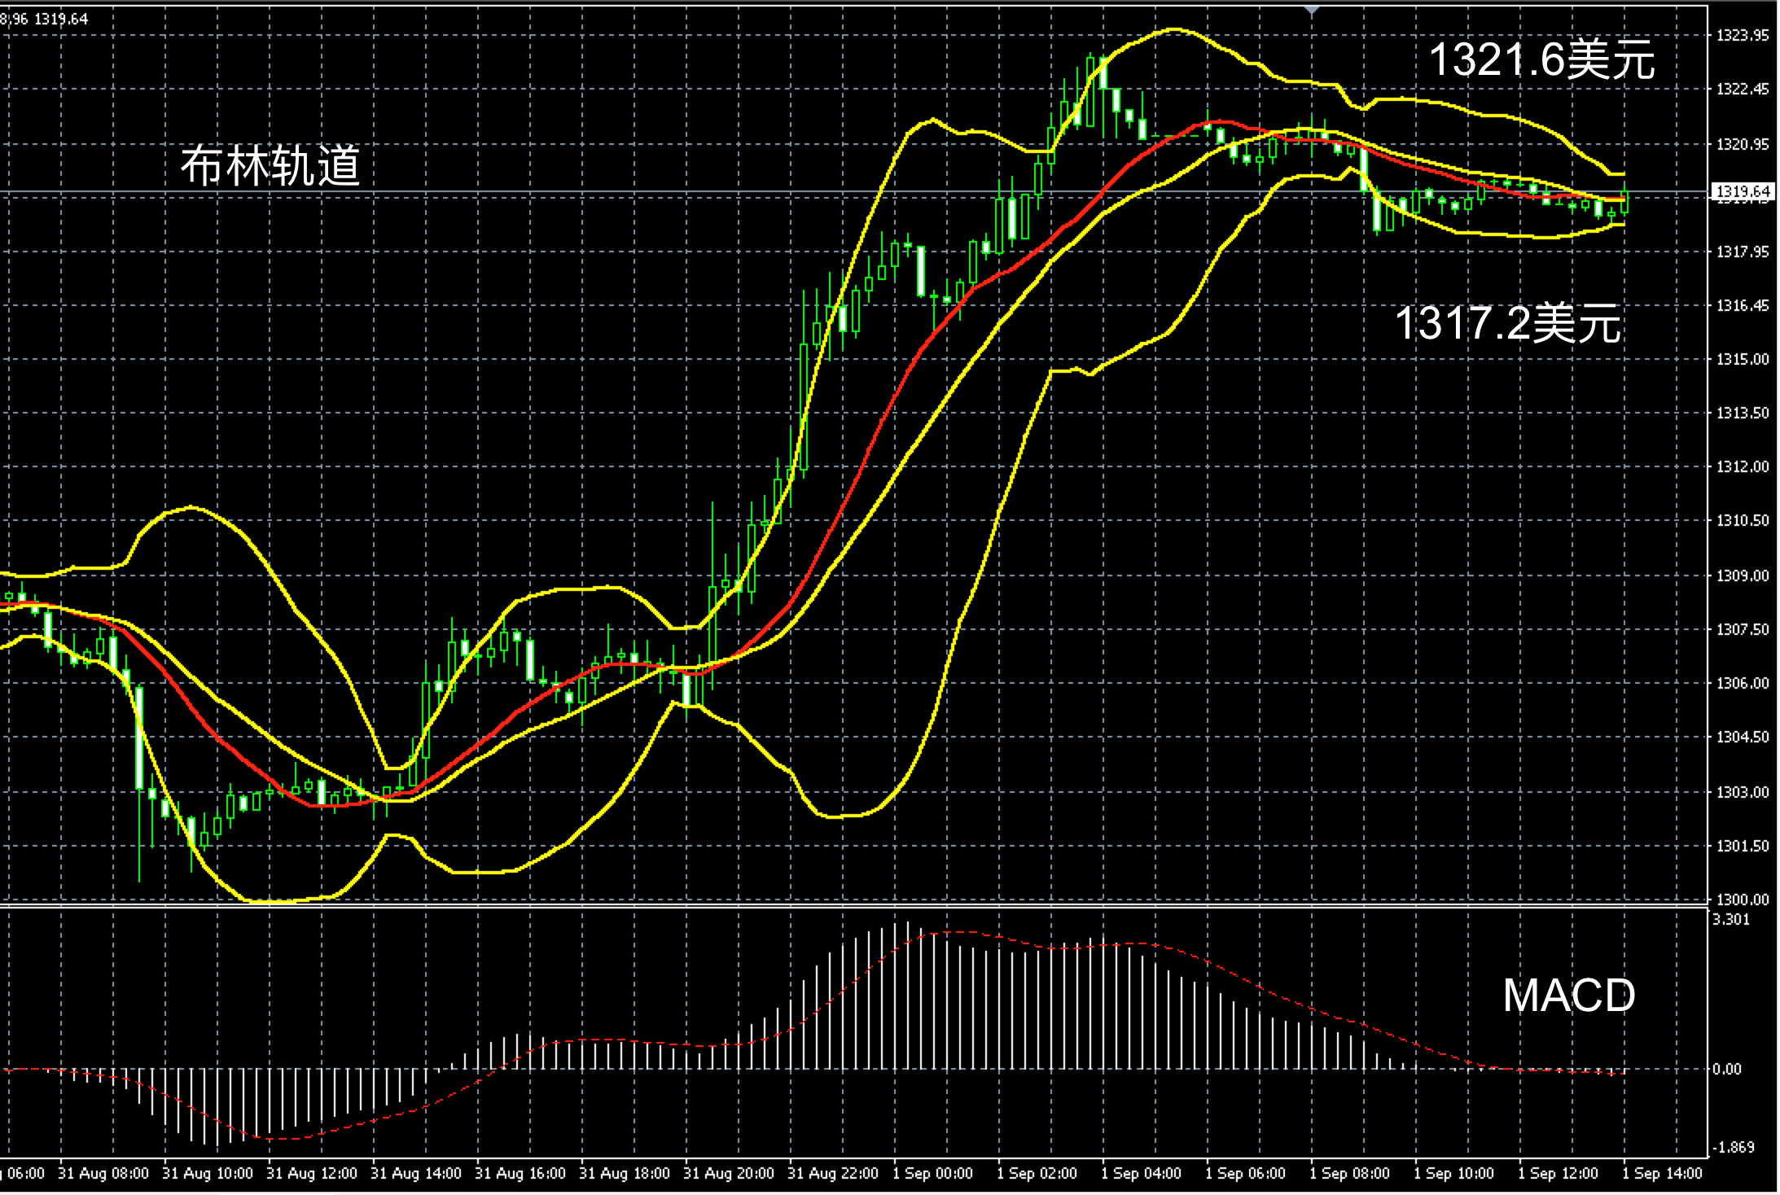Click the divider between price chart and MACD
This screenshot has width=1780, height=1195.
point(853,906)
